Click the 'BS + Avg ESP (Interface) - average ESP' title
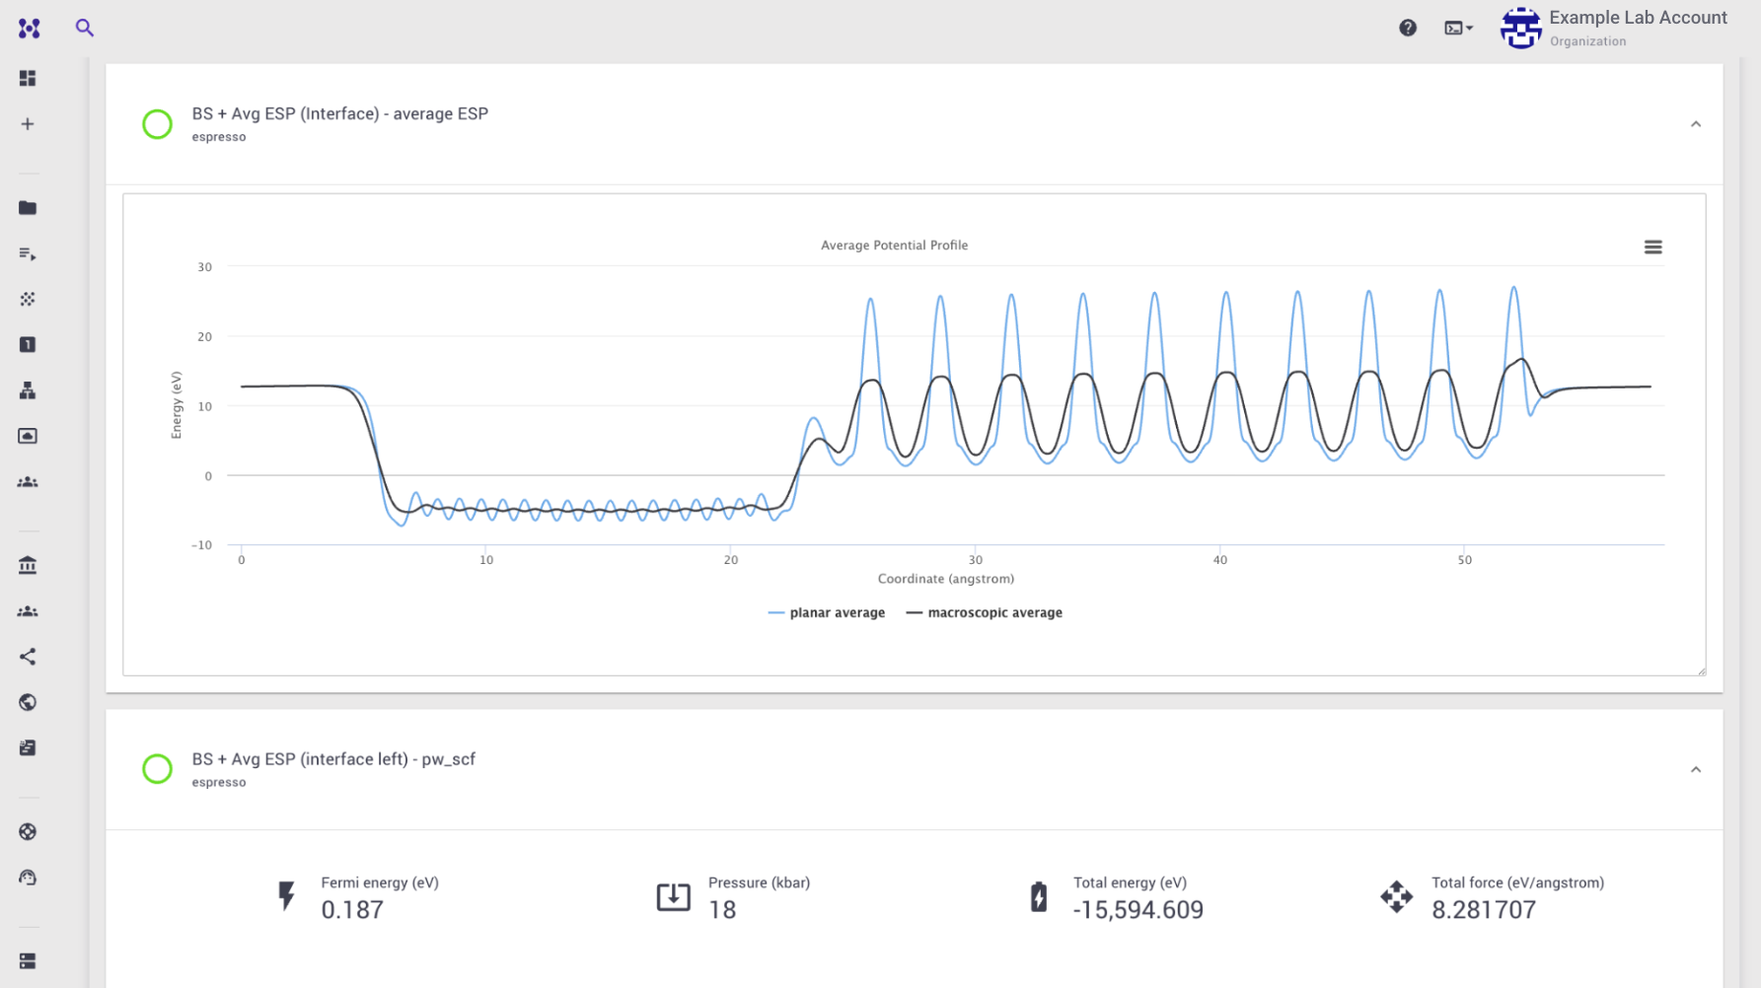 339,113
